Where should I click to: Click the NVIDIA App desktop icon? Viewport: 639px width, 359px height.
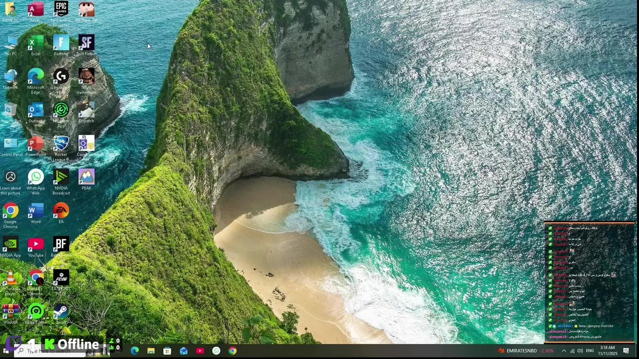(x=10, y=247)
